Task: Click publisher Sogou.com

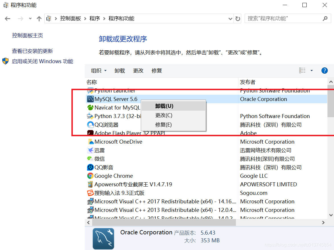Action: (254, 193)
